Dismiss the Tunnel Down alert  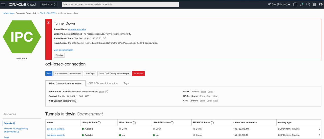59,55
